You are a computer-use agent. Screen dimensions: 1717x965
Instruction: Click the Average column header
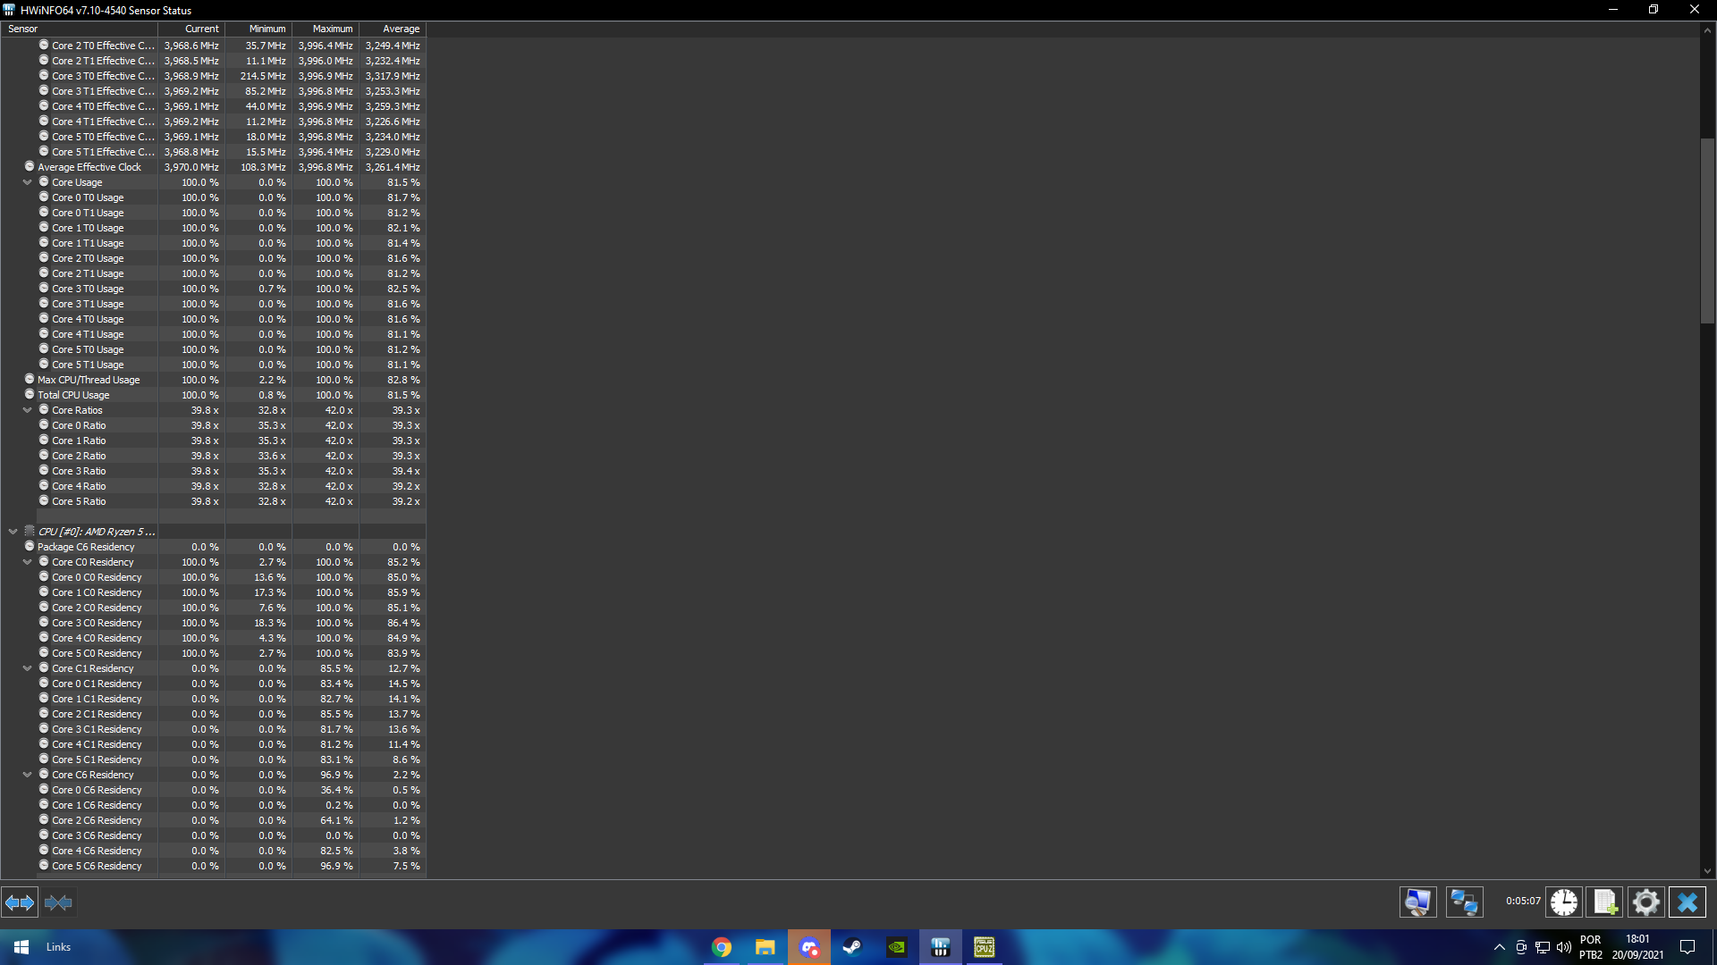click(x=393, y=29)
